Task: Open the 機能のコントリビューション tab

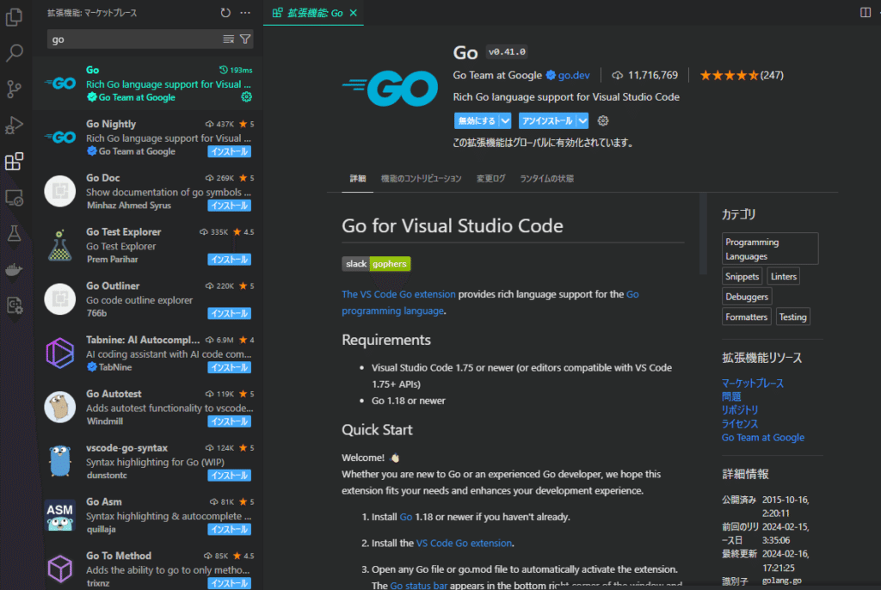Action: click(x=422, y=178)
